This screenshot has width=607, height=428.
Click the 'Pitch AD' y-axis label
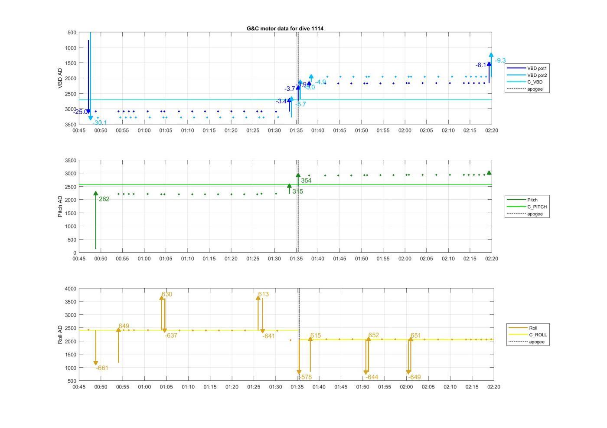tap(60, 206)
